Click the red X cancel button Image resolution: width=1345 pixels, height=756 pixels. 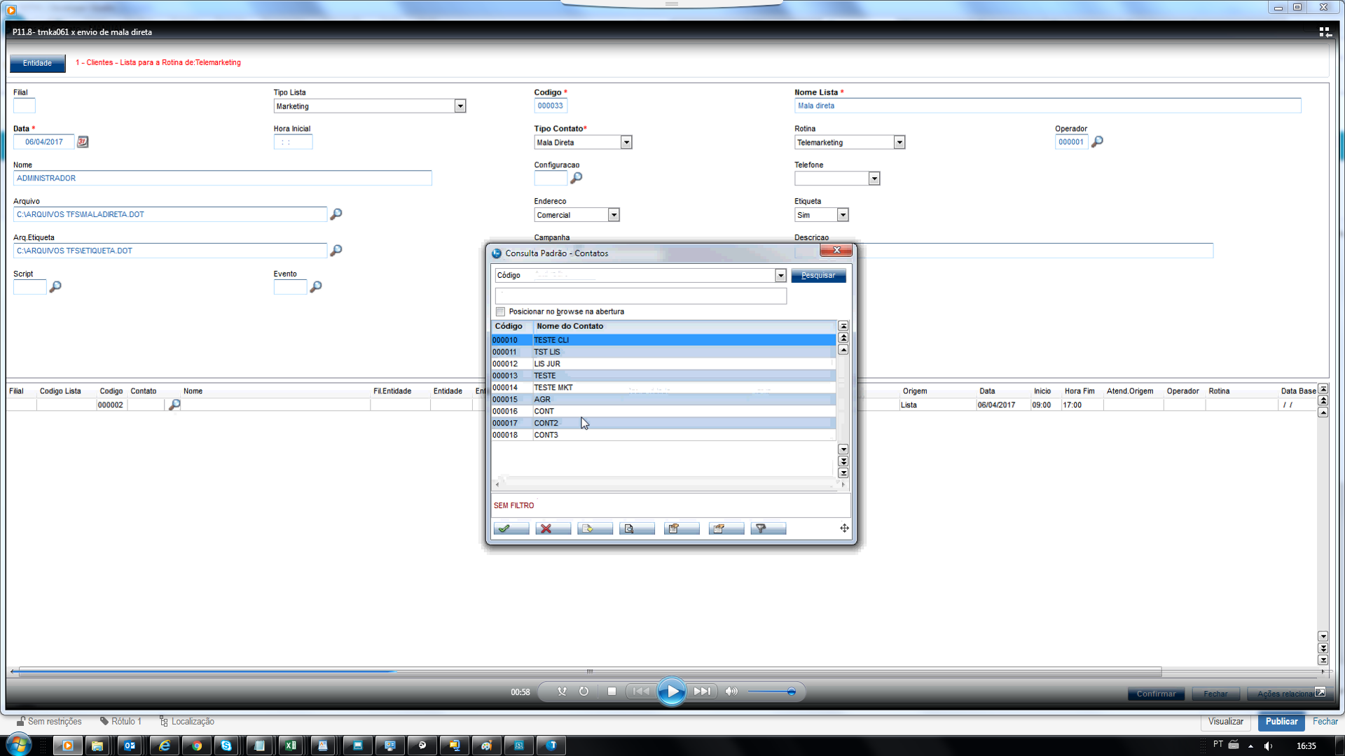553,528
